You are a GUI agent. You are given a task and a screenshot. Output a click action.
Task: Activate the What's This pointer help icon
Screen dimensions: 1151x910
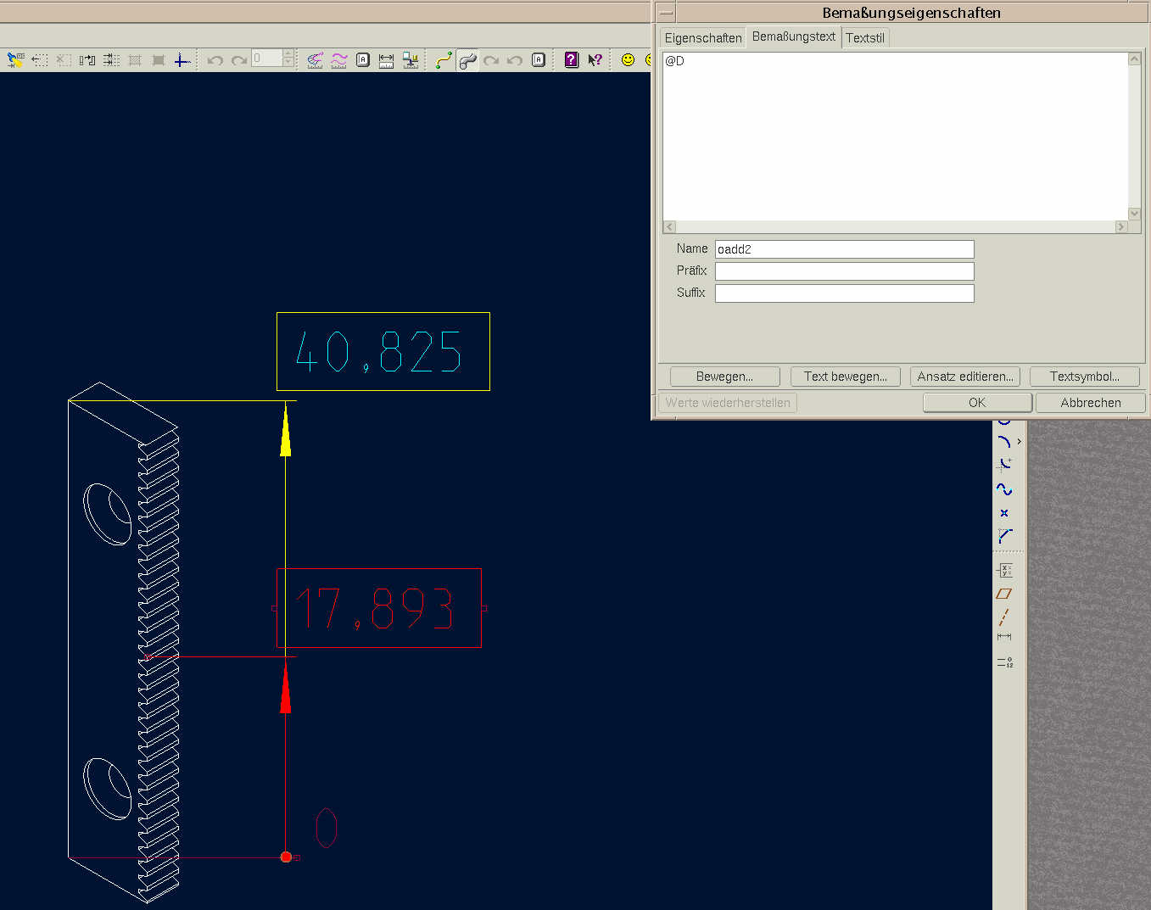click(x=595, y=60)
